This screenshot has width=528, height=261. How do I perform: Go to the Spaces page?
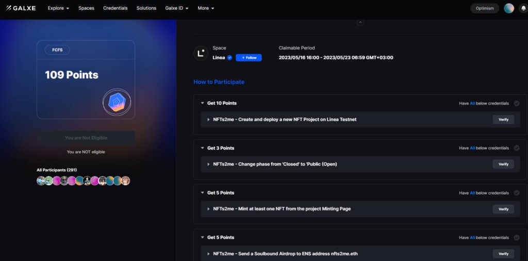pyautogui.click(x=86, y=8)
